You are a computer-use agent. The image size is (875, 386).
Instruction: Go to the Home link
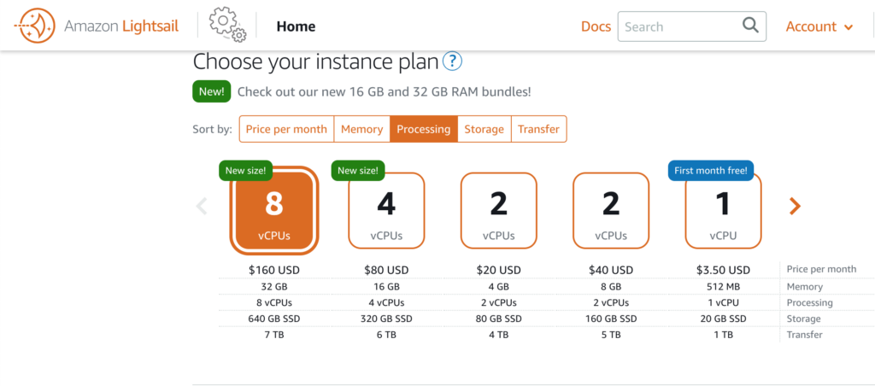click(296, 26)
